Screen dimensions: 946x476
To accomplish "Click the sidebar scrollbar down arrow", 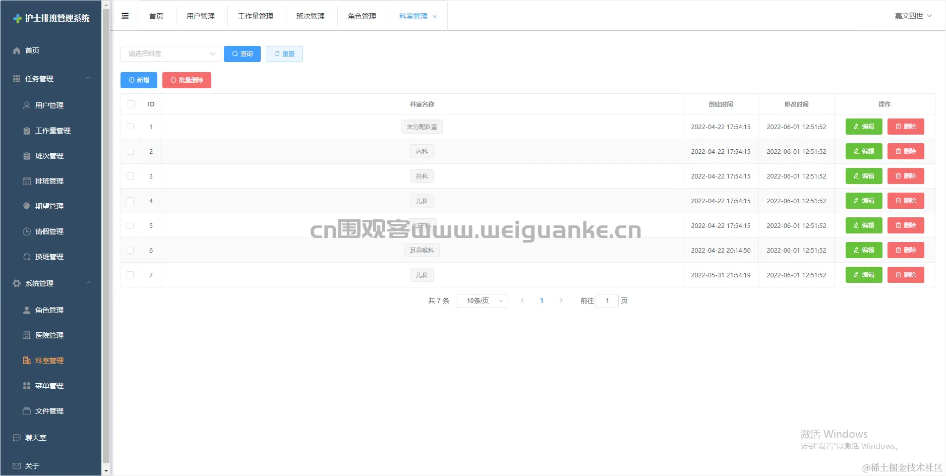I will pos(106,471).
